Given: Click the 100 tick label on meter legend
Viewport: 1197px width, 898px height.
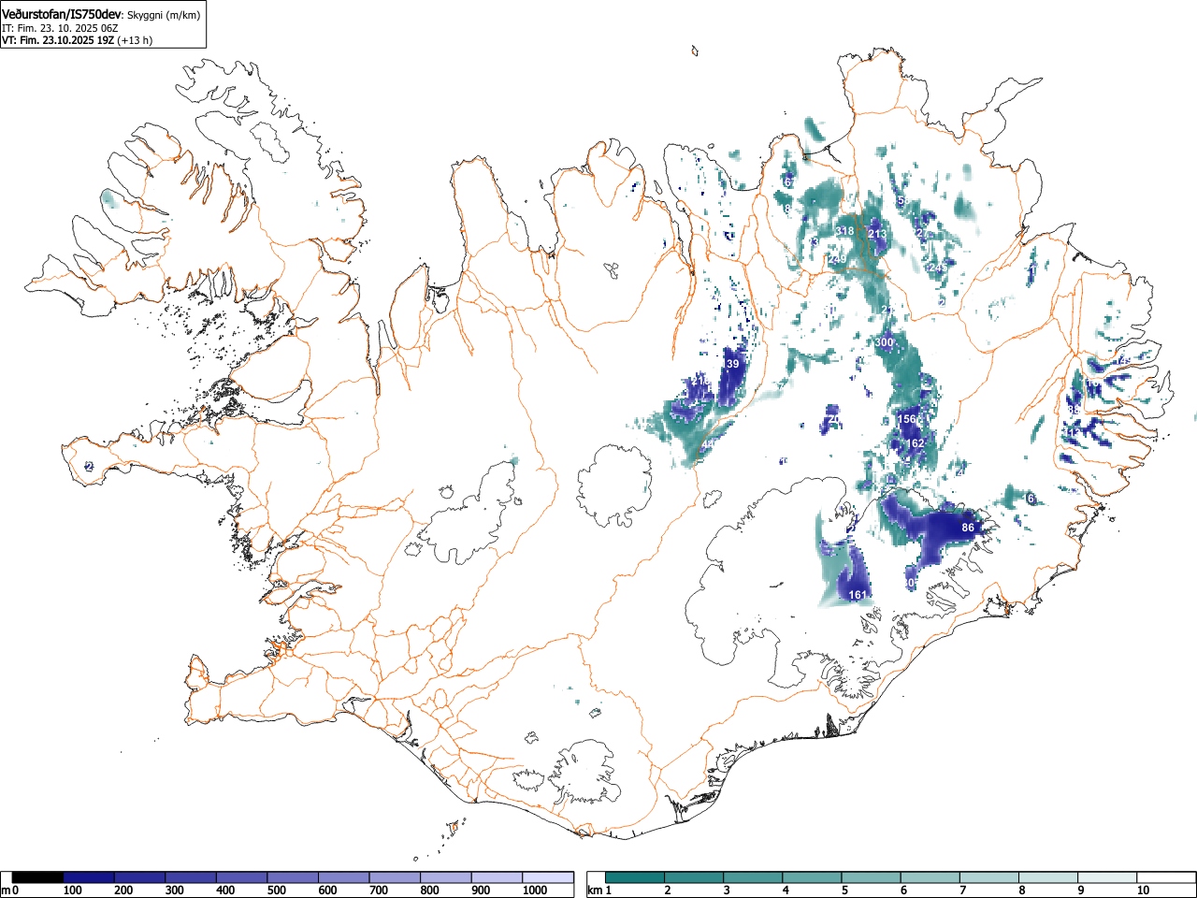Looking at the screenshot, I should (73, 891).
